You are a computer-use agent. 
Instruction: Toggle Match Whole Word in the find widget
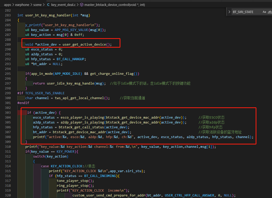270,12
